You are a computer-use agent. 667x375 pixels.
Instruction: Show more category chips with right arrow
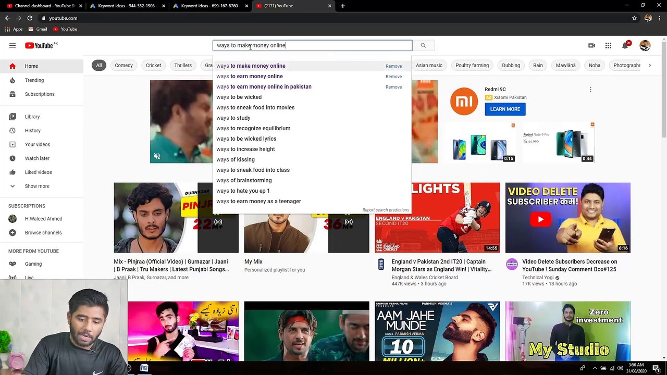[x=650, y=66]
